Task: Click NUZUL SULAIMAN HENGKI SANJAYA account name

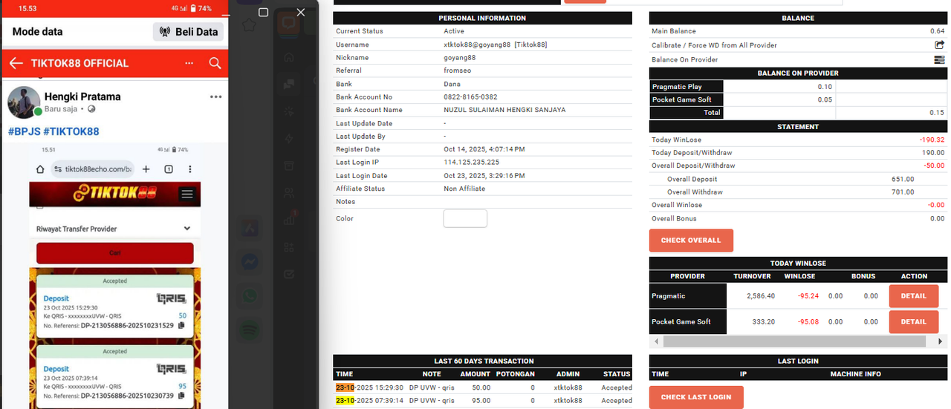Action: pyautogui.click(x=504, y=111)
